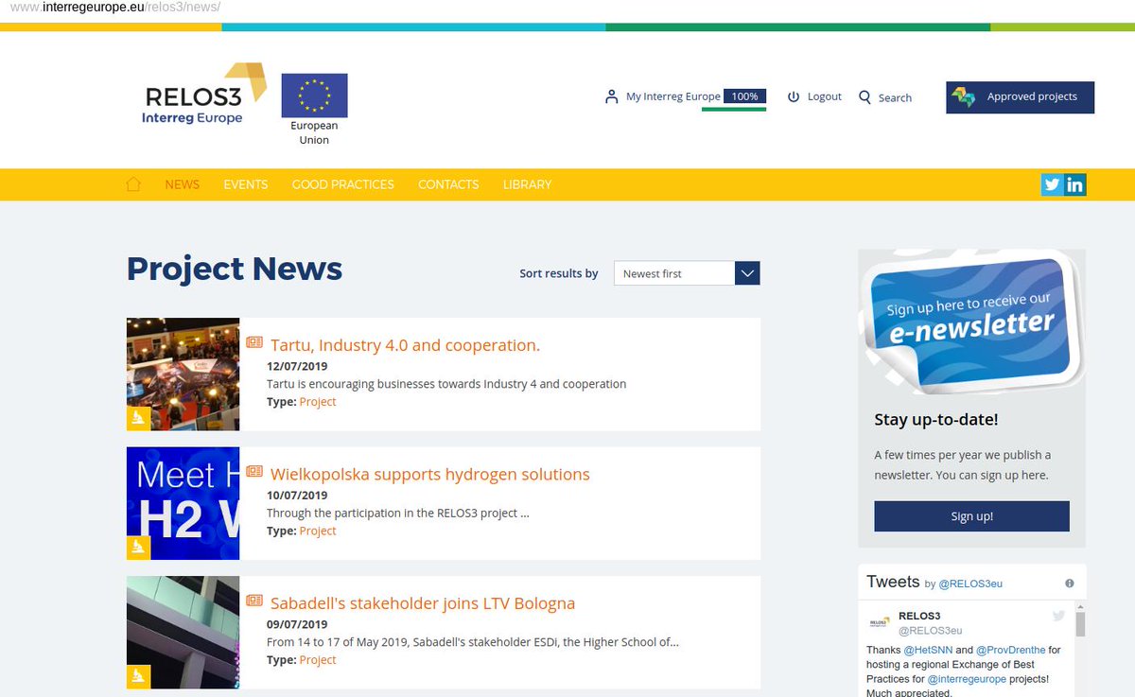Open 'Sabadell's stakeholder joins LTV Bologna' article
Image resolution: width=1135 pixels, height=697 pixels.
pos(423,603)
